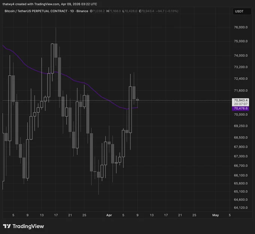Click the 70,000.0 price axis label
The width and height of the screenshot is (255, 234).
coord(241,115)
